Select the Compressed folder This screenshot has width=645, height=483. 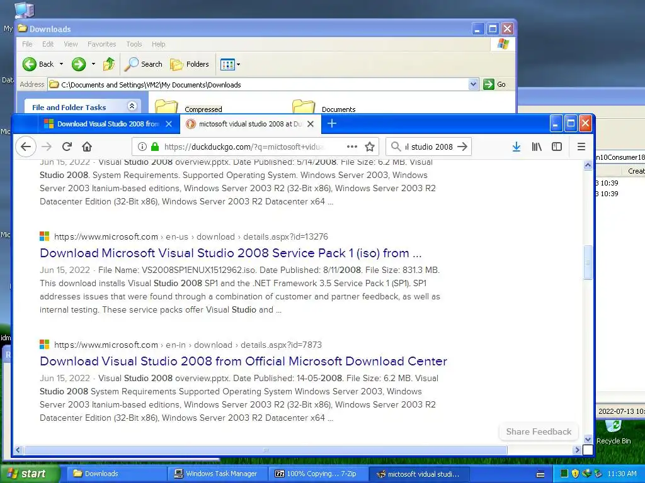point(189,107)
